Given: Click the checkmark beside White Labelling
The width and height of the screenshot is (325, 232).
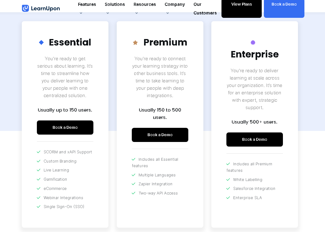Looking at the screenshot, I should 228,179.
